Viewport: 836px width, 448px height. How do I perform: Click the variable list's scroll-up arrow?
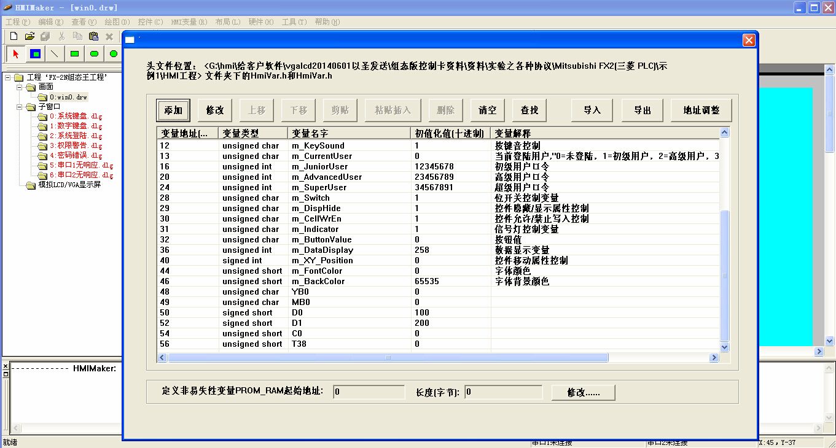(724, 133)
